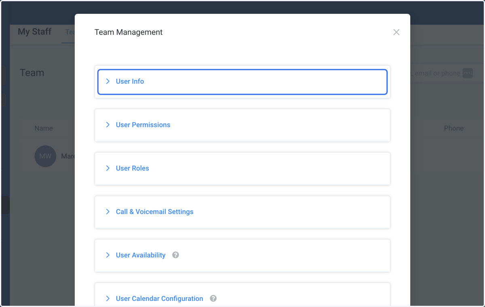Click the User Roles section title
This screenshot has width=485, height=307.
click(x=133, y=168)
